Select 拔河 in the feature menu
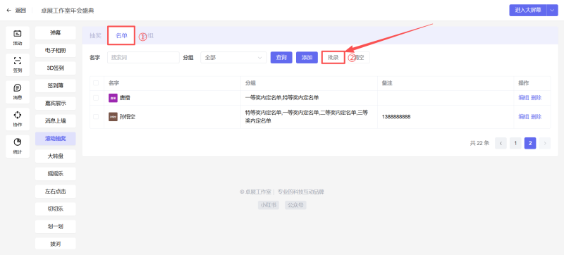The height and width of the screenshot is (255, 564). 56,244
